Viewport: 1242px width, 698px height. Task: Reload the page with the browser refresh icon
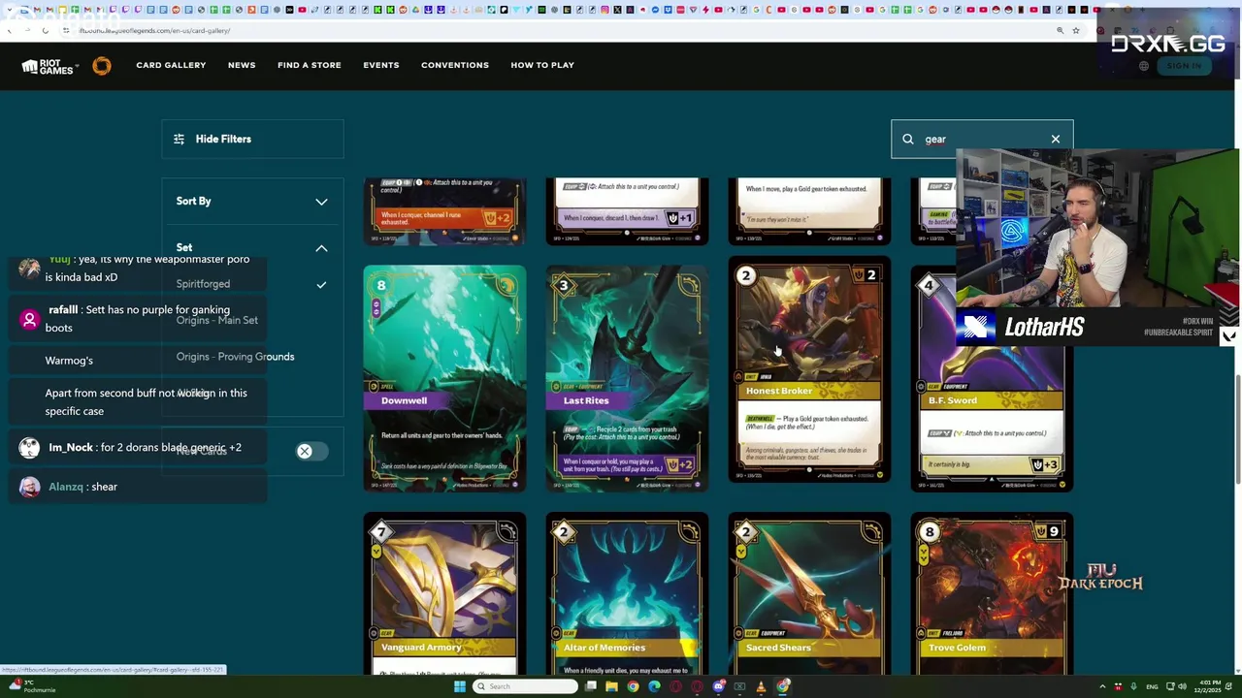(x=45, y=30)
